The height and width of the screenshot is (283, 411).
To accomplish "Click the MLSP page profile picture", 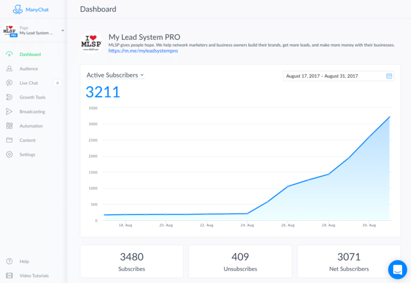I will click(x=91, y=42).
